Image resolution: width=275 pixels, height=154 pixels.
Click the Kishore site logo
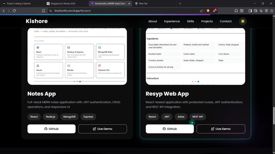click(x=37, y=21)
